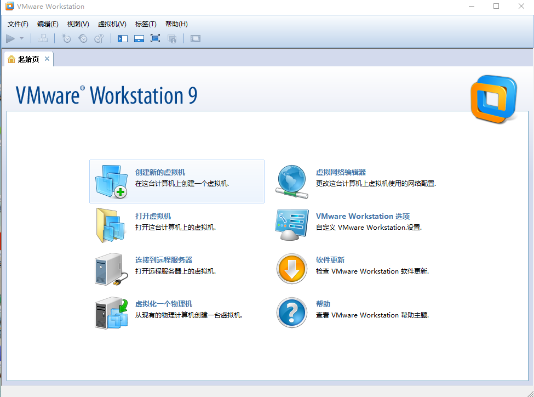Click the home icon on 起始页 tab
This screenshot has height=397, width=534.
tap(12, 59)
